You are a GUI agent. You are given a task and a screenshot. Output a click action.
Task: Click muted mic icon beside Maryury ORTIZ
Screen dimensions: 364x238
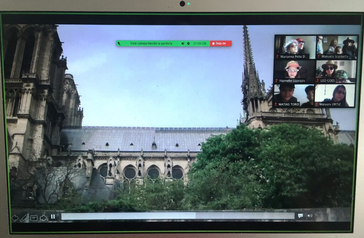click(x=316, y=104)
